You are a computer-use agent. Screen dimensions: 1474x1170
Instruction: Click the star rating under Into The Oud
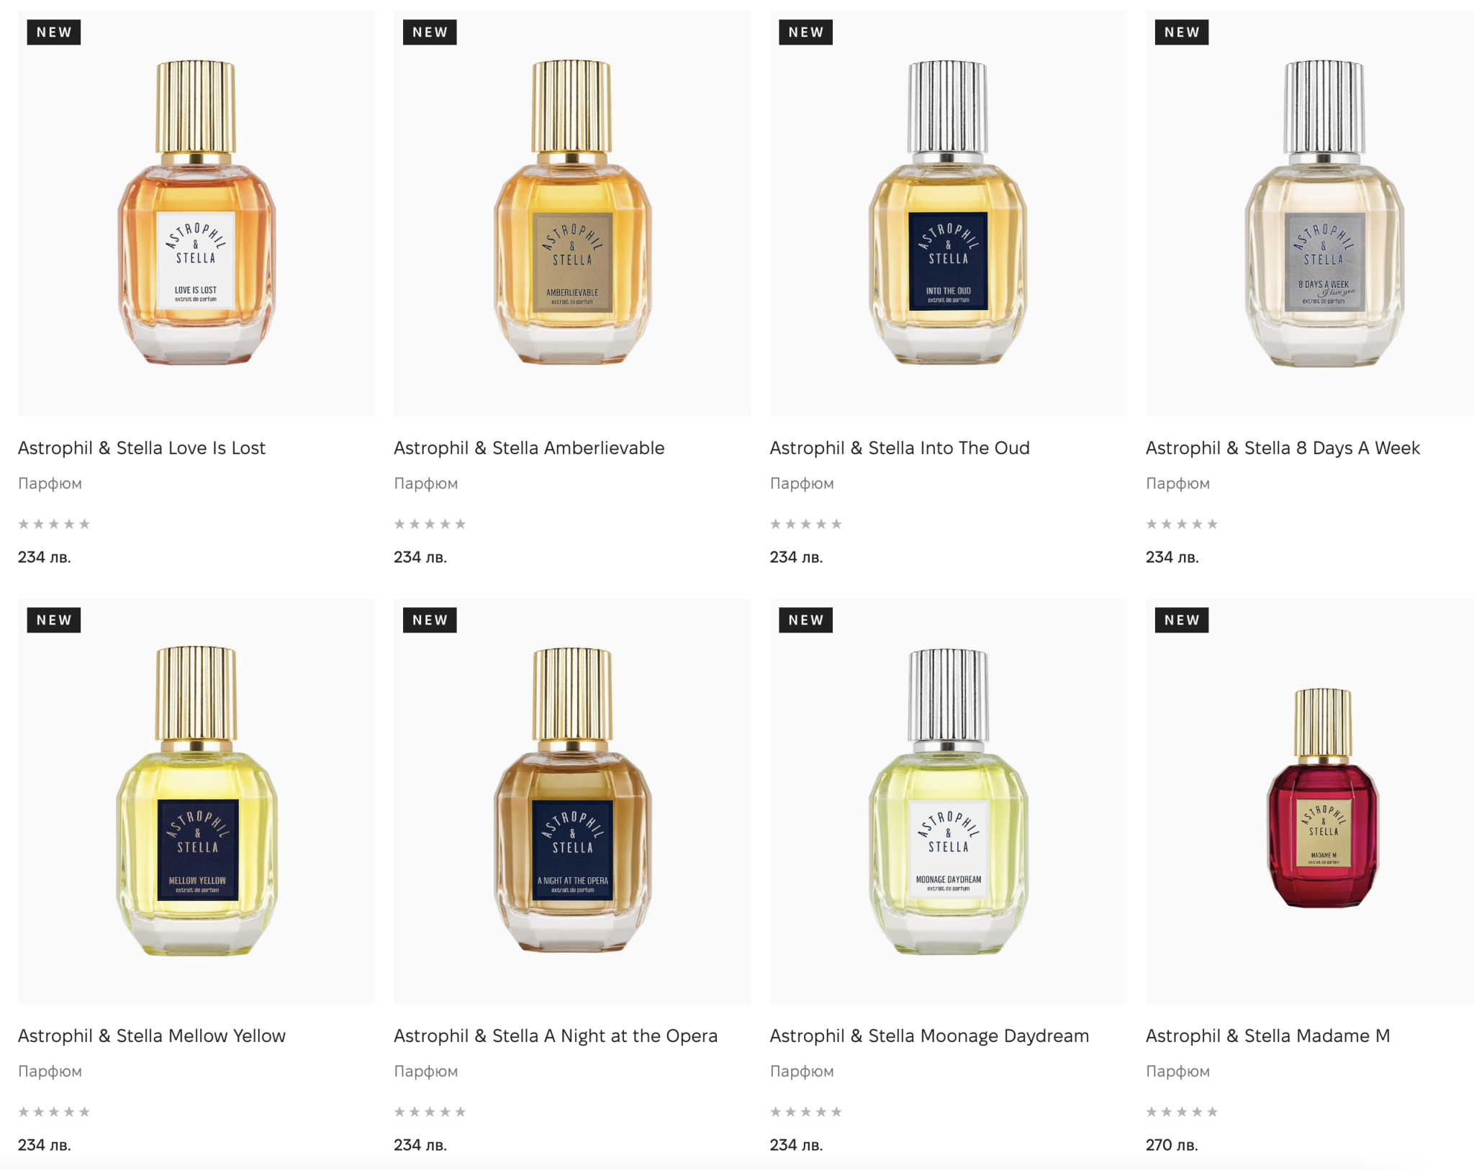point(806,524)
